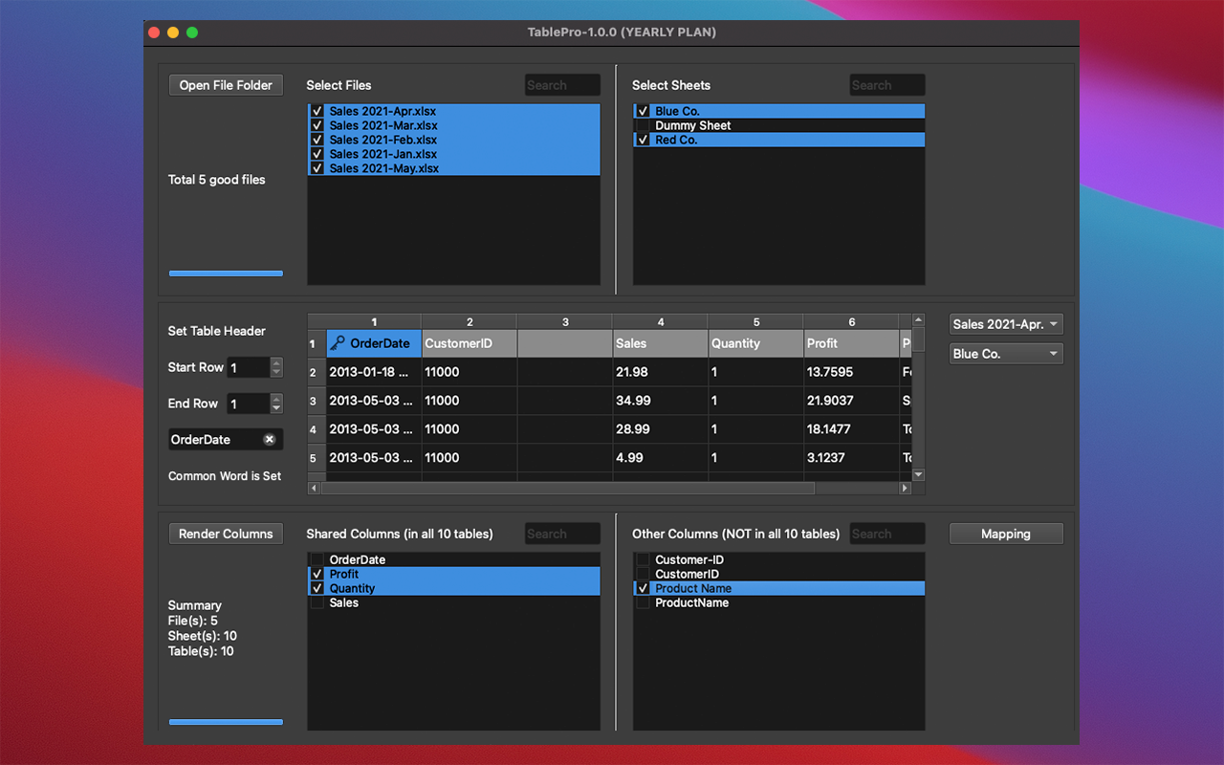Click into the Start Row value field
The image size is (1224, 765).
248,367
